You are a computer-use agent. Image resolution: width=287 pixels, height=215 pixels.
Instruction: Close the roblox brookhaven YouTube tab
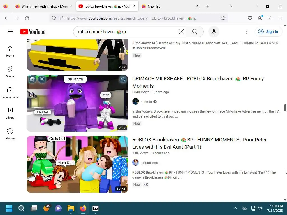point(134,6)
